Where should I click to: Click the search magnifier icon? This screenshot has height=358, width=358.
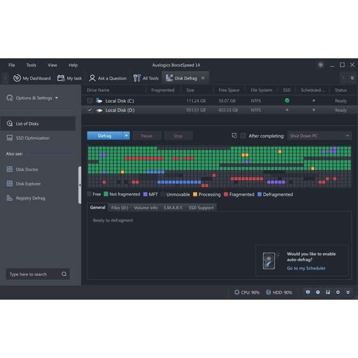64,274
